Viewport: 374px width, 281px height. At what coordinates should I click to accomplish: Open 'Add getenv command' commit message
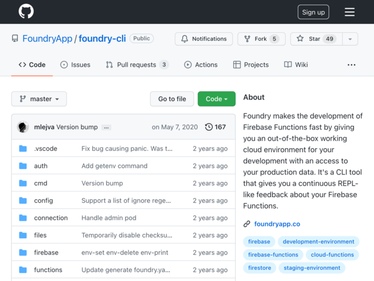tap(115, 166)
